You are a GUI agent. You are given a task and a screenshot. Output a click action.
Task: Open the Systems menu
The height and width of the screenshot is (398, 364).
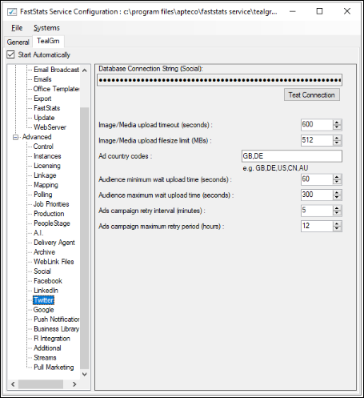click(x=46, y=28)
